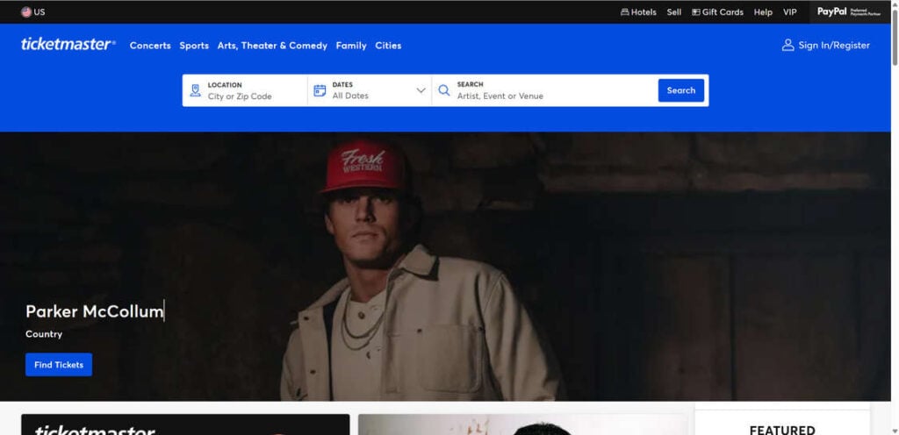The height and width of the screenshot is (435, 899).
Task: Click the US flag country icon
Action: [x=26, y=12]
